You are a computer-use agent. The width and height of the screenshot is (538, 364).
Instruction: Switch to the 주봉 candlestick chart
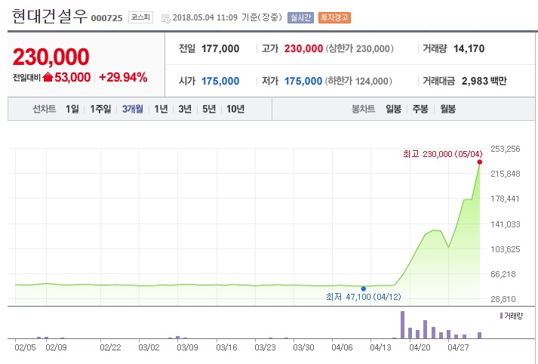point(420,109)
